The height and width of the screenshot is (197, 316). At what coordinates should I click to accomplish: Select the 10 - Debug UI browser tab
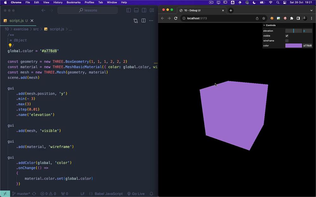(x=202, y=10)
